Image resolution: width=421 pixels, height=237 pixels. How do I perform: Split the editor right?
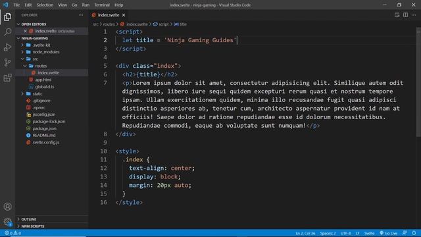(x=405, y=15)
